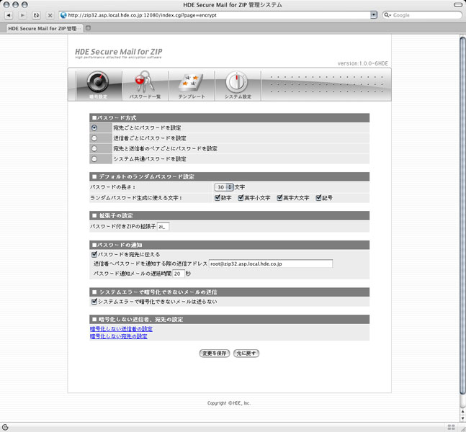Toggle システムエラーで暗号化できないメールは送らない checkbox
The height and width of the screenshot is (432, 466).
pyautogui.click(x=94, y=302)
